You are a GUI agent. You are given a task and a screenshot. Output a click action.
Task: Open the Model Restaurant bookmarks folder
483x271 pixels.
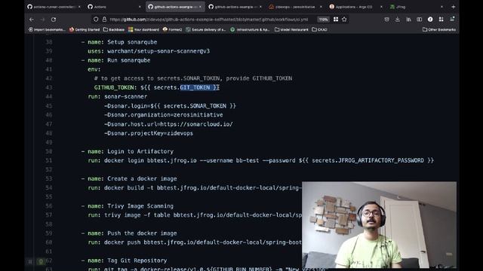(x=291, y=29)
